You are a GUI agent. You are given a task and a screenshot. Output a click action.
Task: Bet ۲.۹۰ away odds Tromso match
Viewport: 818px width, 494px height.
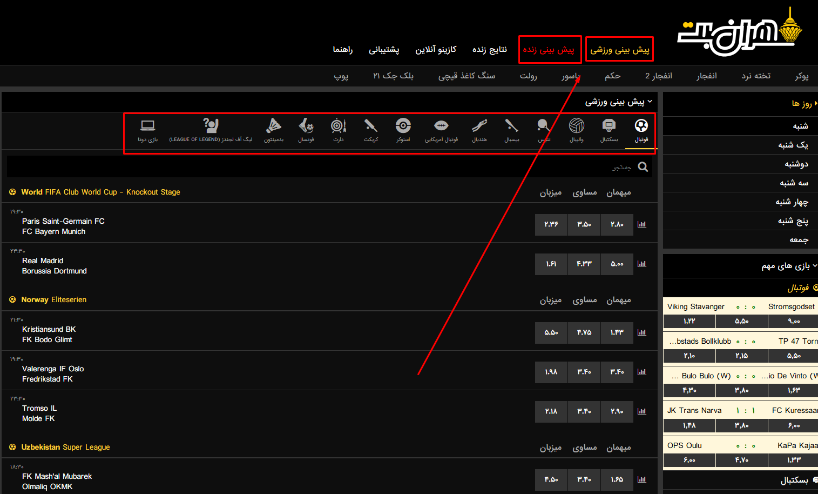(x=617, y=411)
